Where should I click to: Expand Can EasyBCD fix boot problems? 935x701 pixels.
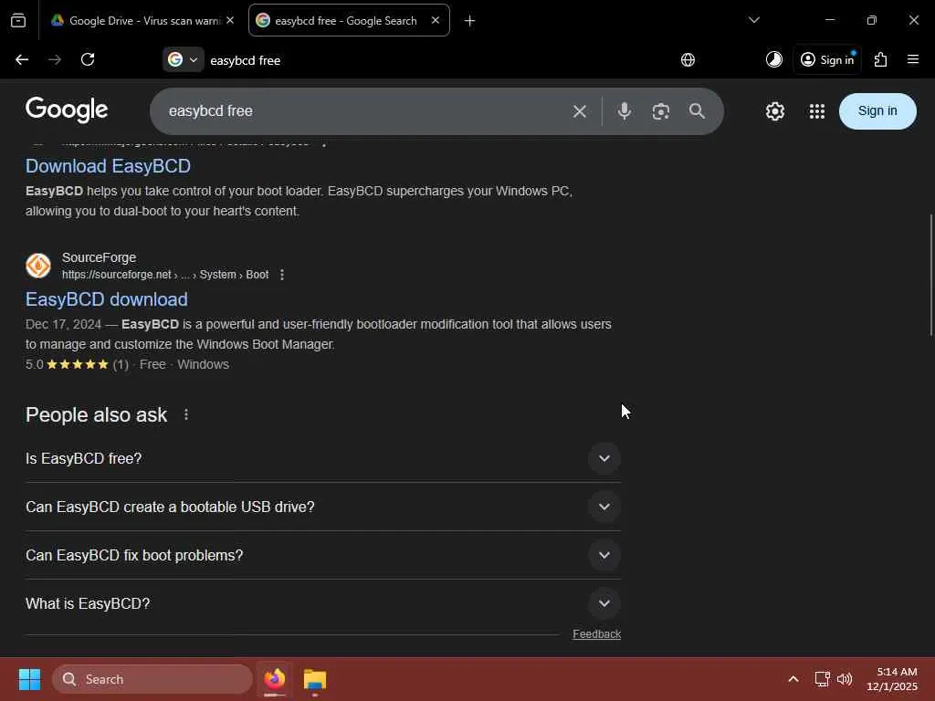coord(322,555)
